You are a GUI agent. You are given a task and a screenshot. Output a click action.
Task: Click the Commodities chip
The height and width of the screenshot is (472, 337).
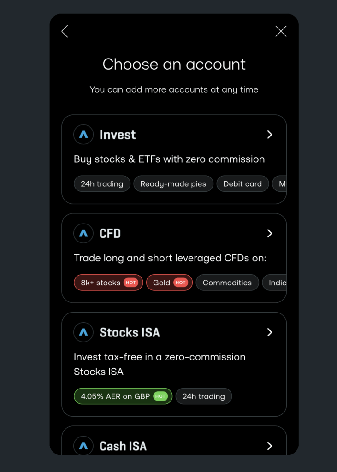[x=227, y=283]
